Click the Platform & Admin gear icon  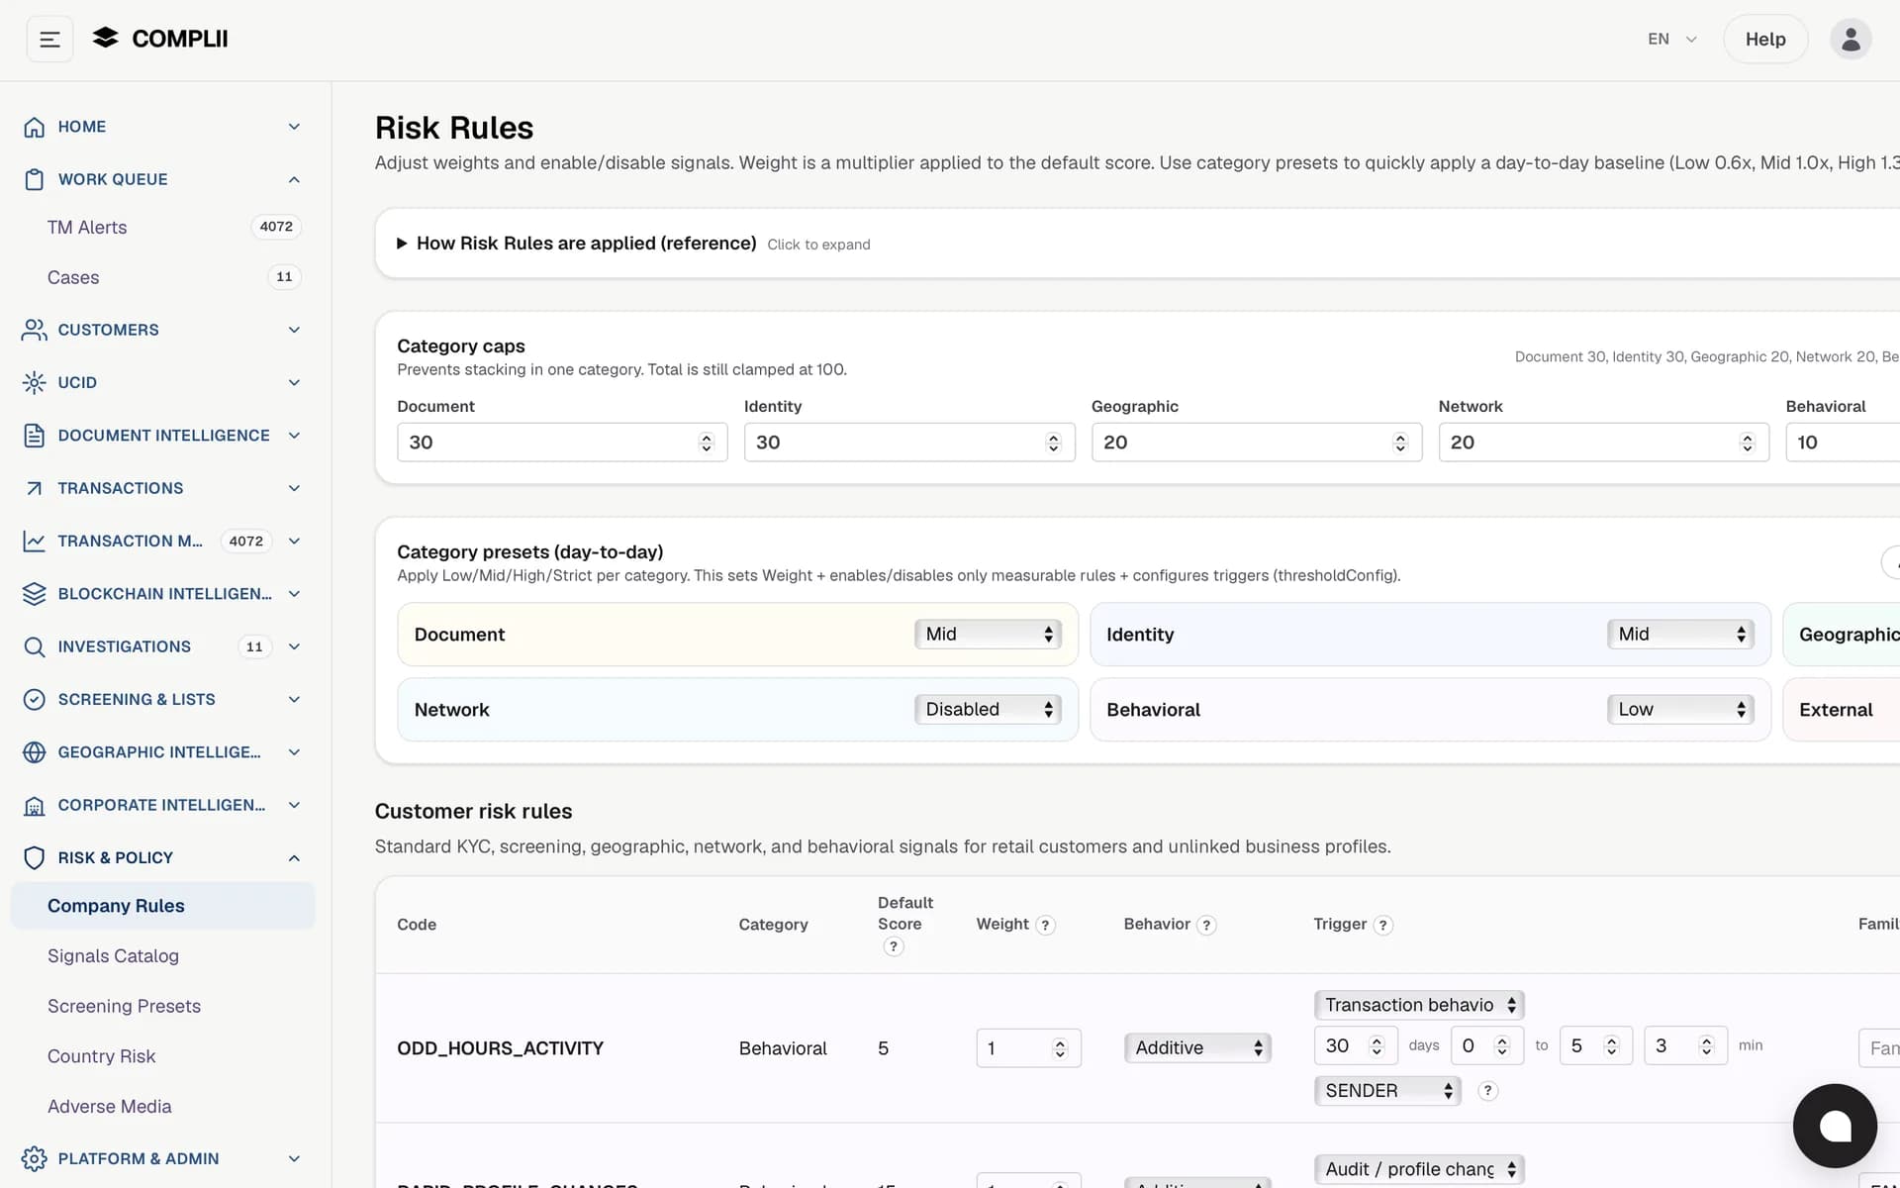35,1158
